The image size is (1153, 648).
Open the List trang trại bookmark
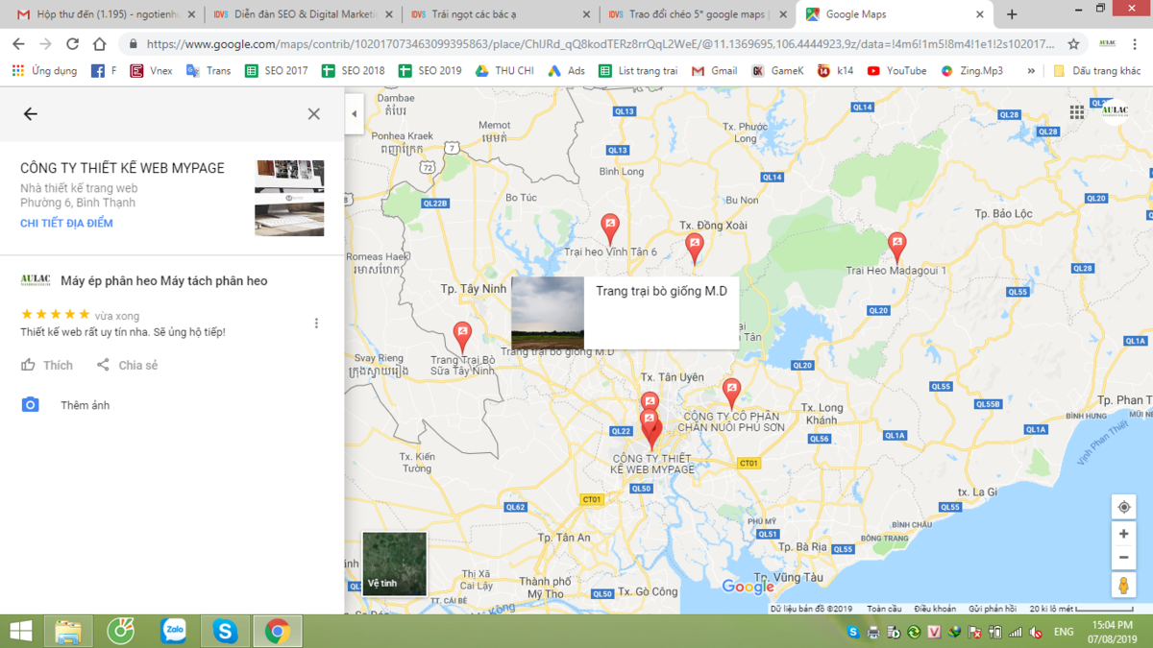click(x=638, y=71)
